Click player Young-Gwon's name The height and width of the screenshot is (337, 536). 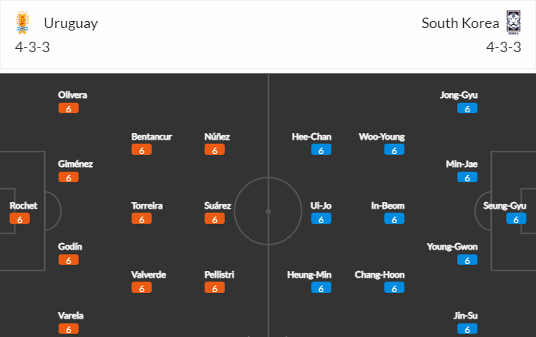pyautogui.click(x=452, y=247)
